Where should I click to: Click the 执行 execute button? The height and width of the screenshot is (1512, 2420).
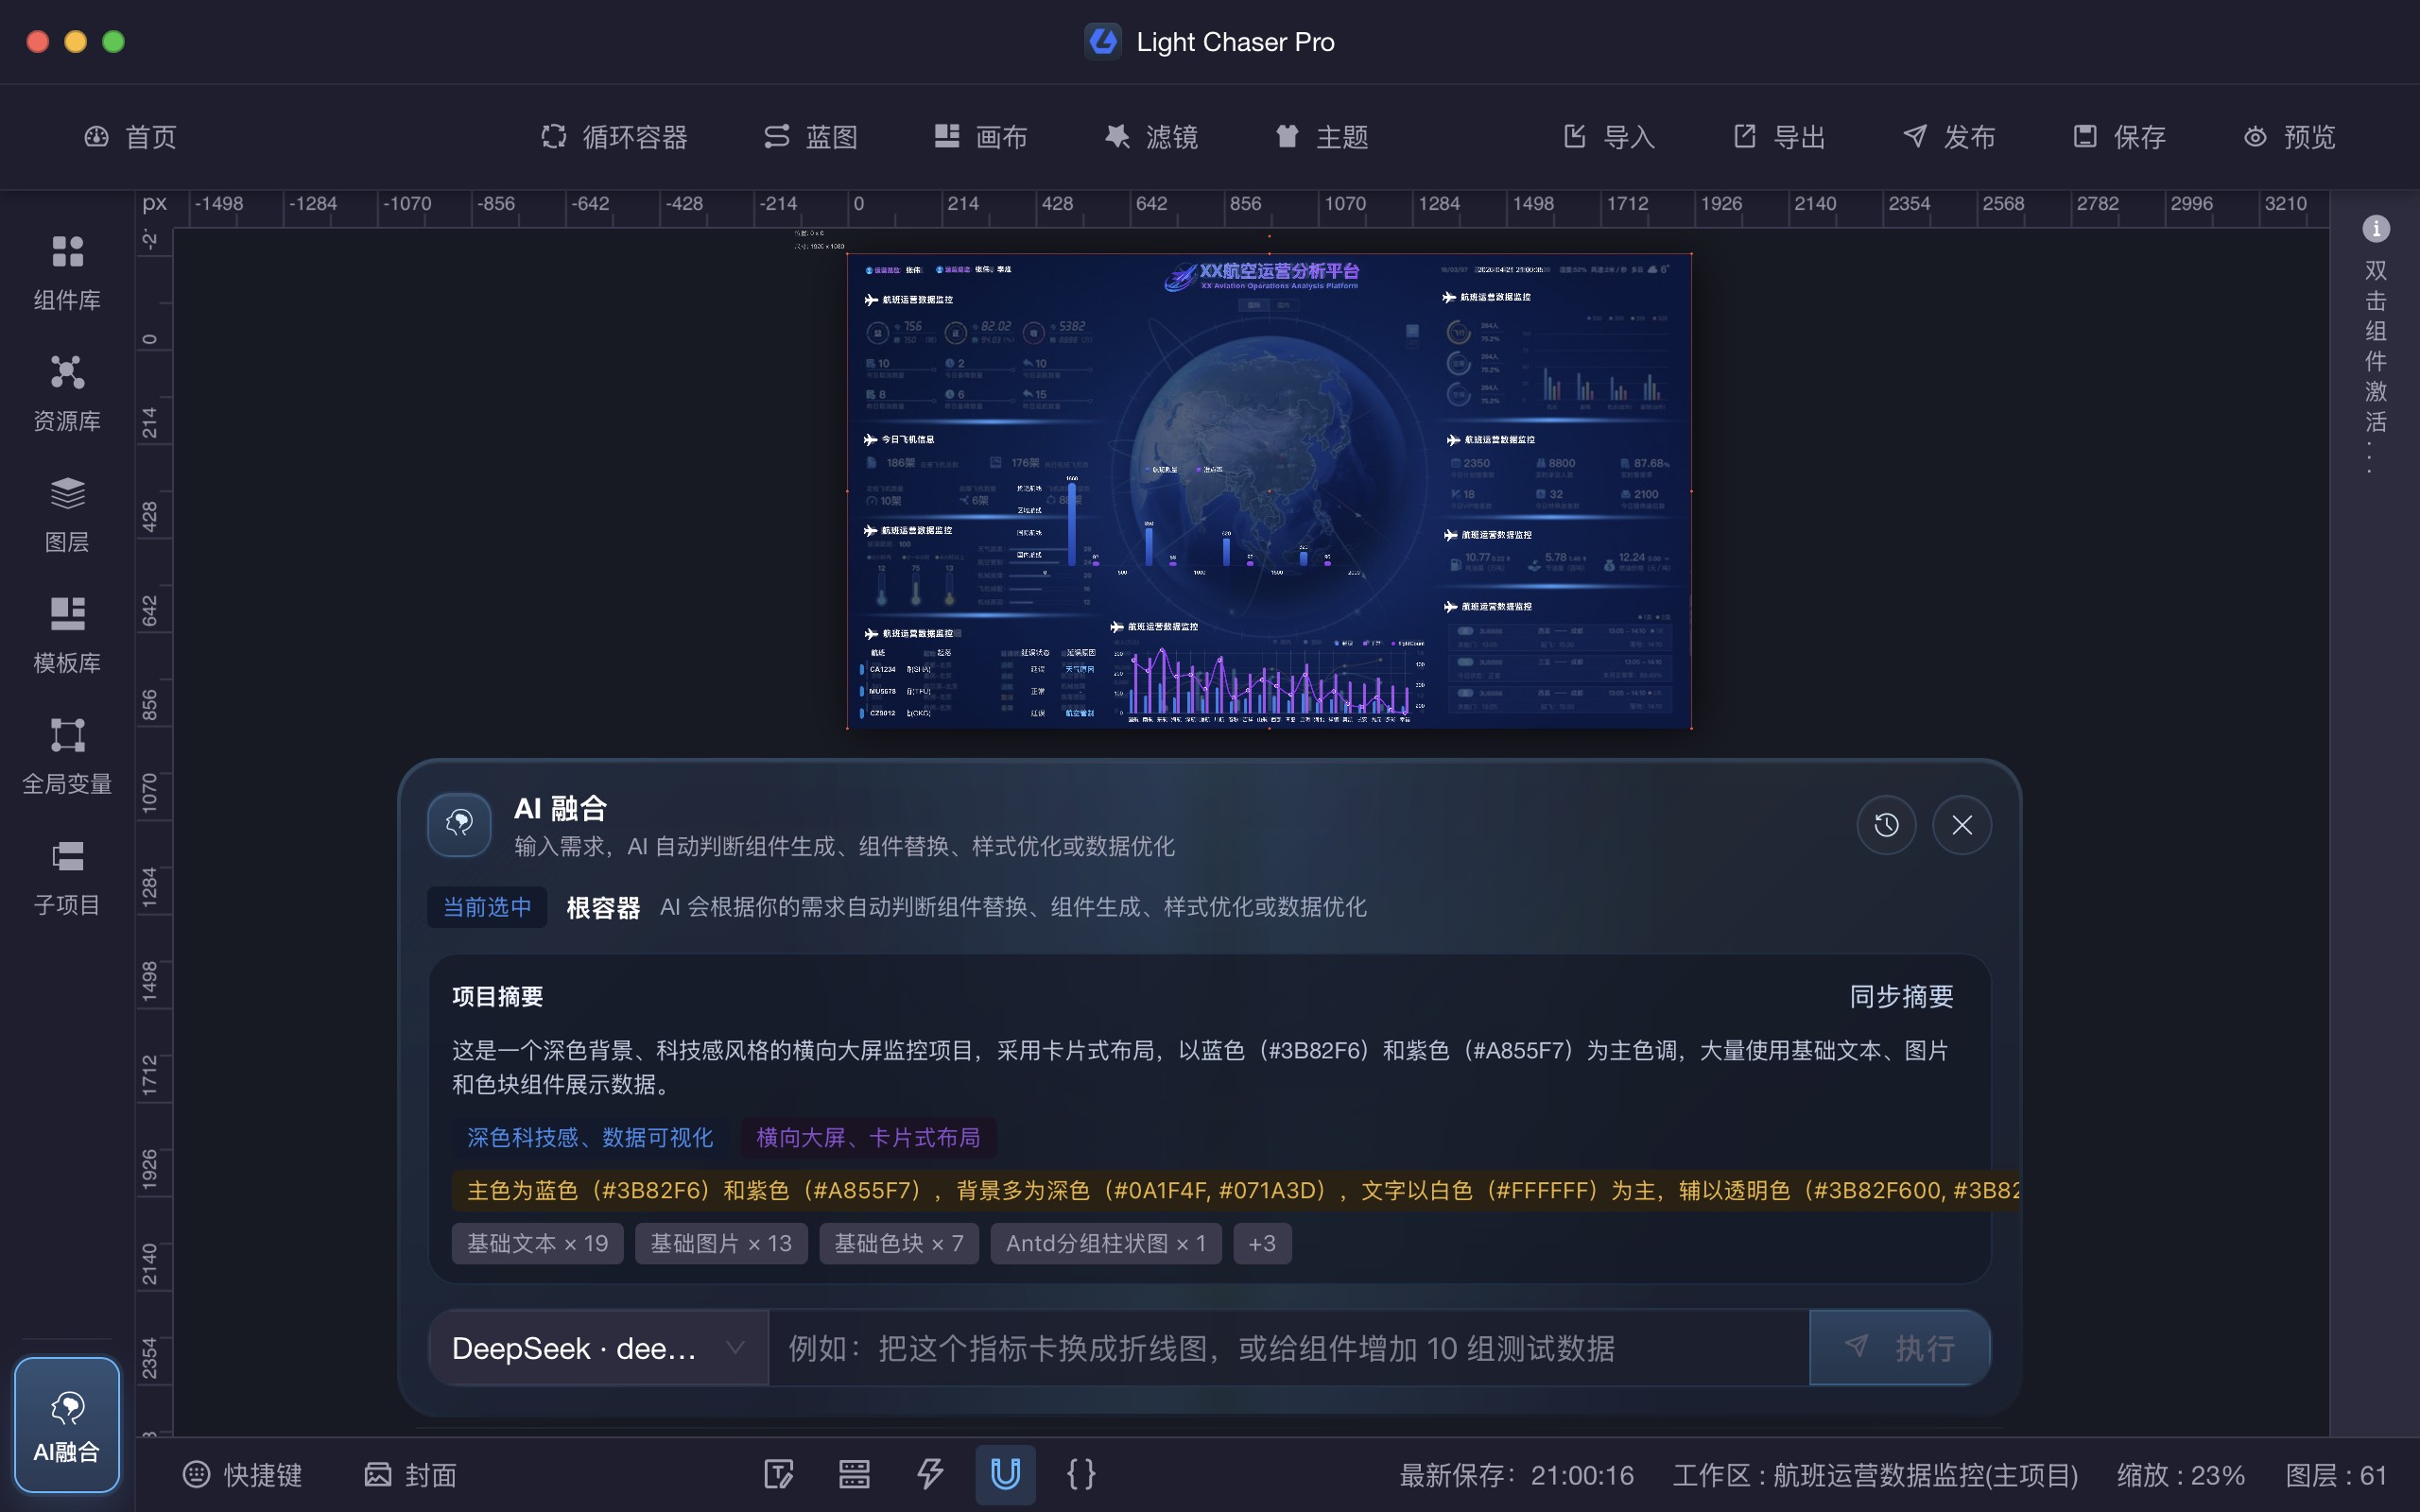click(x=1899, y=1348)
